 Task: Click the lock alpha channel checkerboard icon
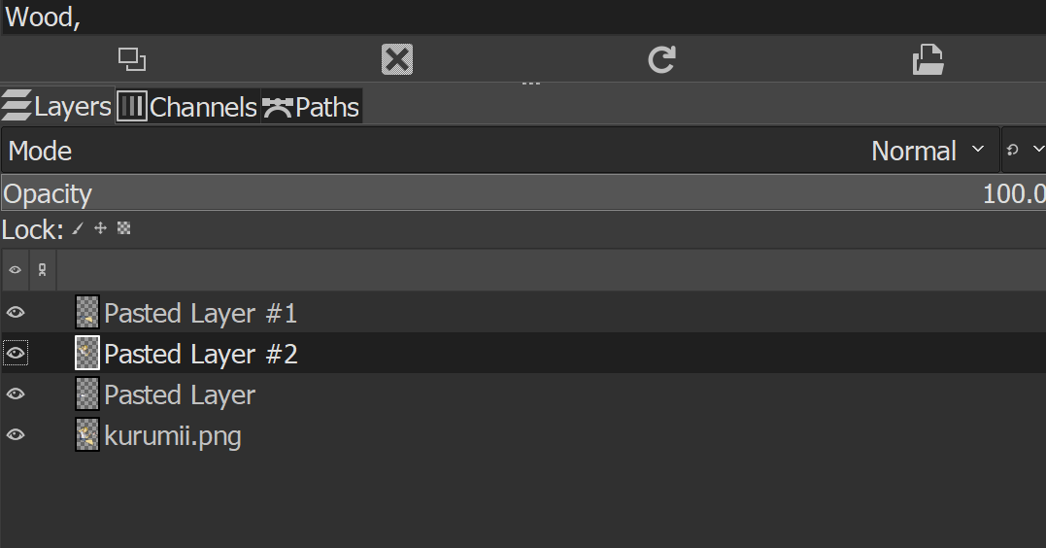[x=123, y=229]
